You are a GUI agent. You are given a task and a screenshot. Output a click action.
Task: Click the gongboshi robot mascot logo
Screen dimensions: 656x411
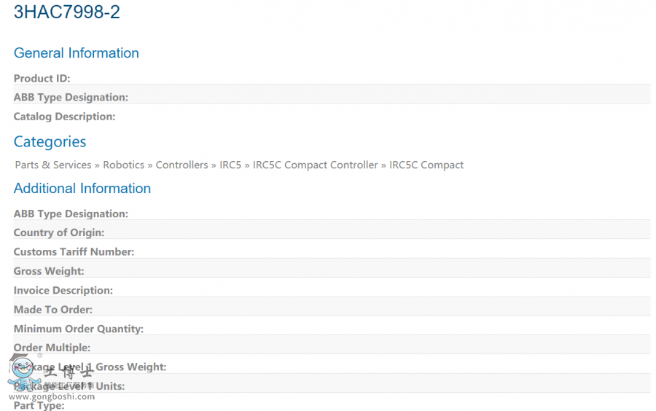[x=24, y=372]
